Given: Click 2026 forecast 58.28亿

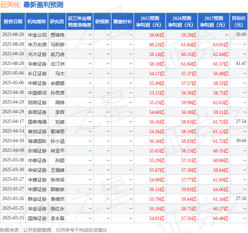Looking at the screenshot, I should [x=189, y=35].
